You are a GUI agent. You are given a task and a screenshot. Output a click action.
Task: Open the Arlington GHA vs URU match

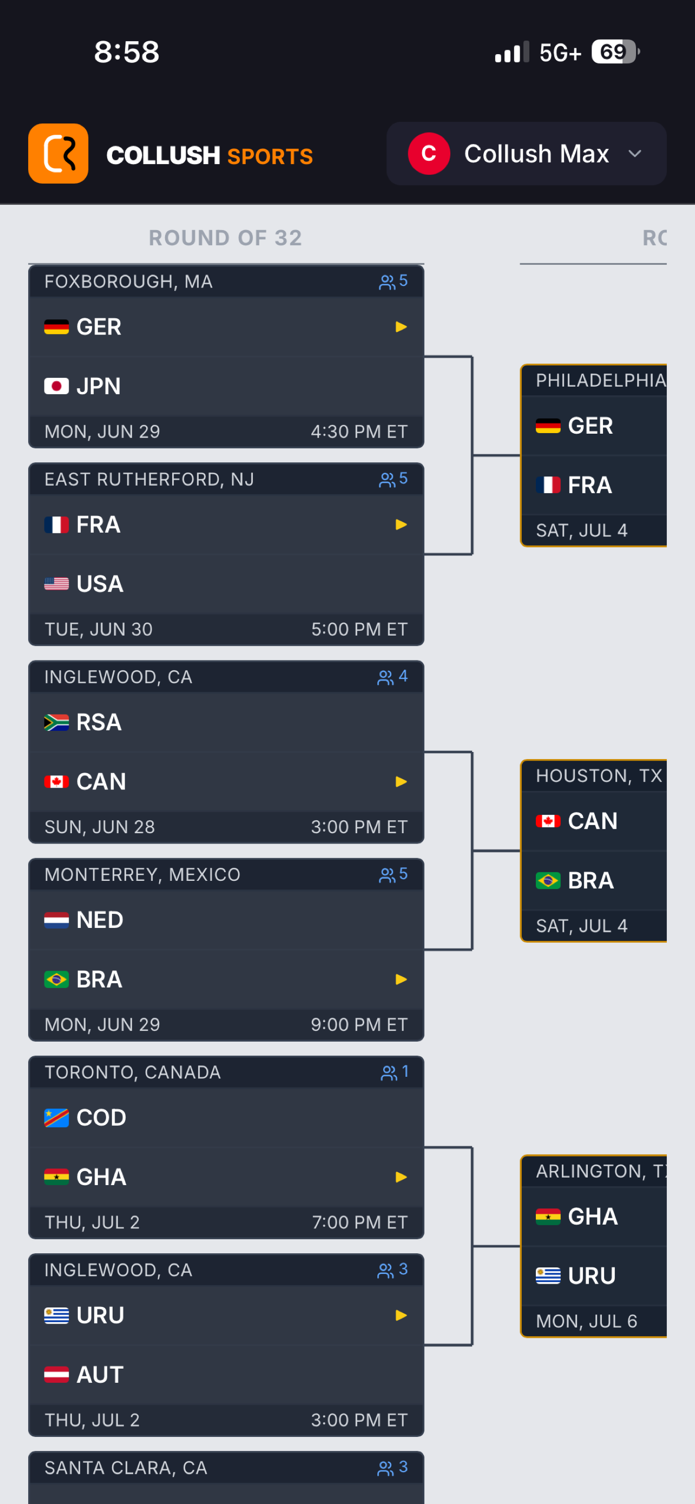point(593,1246)
